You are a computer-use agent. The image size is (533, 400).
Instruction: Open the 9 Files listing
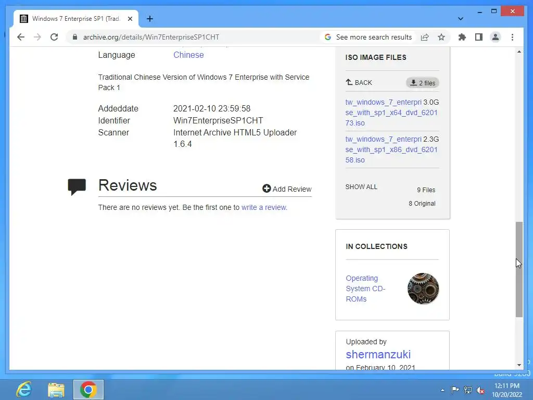[426, 190]
